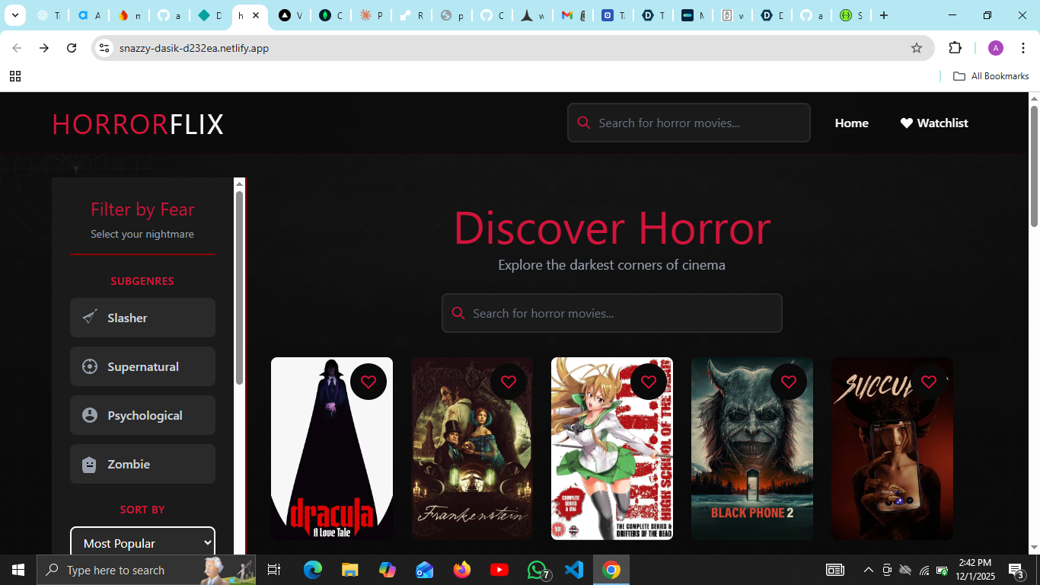Favorite the Dracula A Love Tale movie

[x=368, y=382]
